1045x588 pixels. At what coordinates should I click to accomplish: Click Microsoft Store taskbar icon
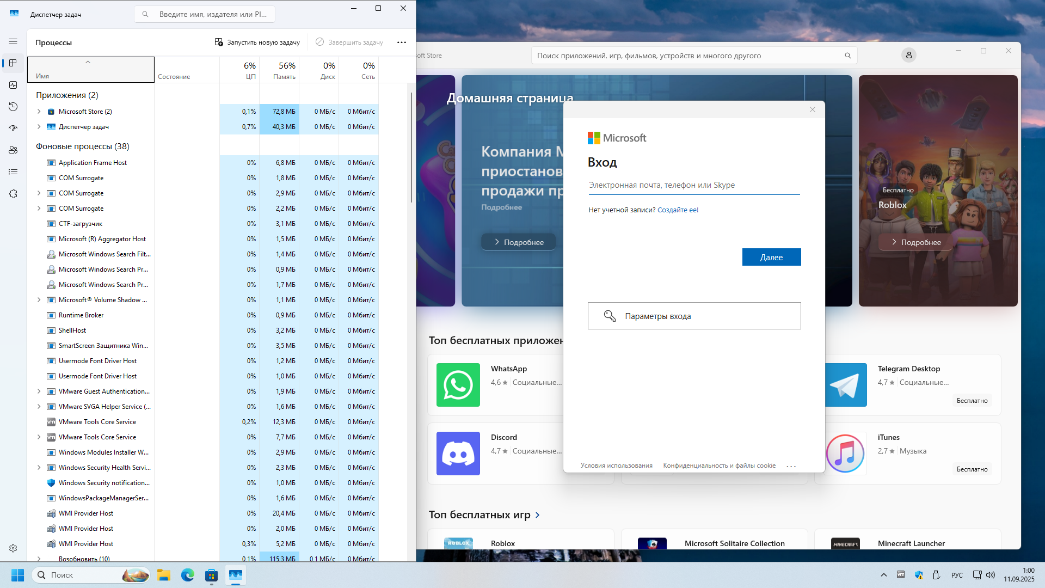(x=212, y=575)
